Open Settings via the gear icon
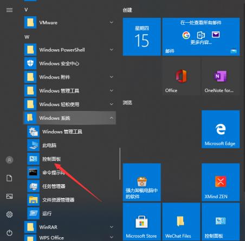Screen dimensions: 245x241 (x=9, y=214)
